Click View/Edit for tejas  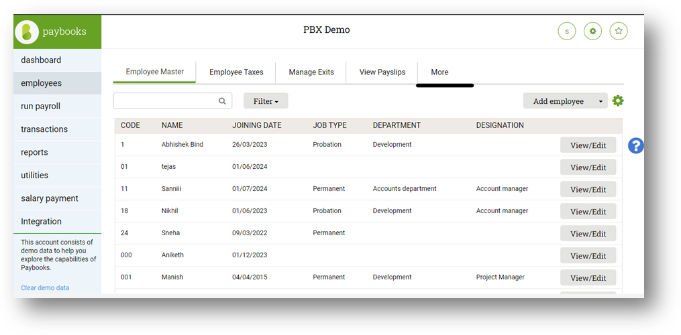pos(588,167)
